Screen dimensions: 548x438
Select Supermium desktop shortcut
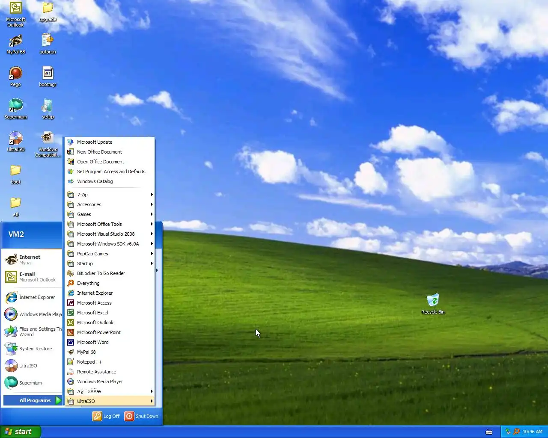click(16, 109)
